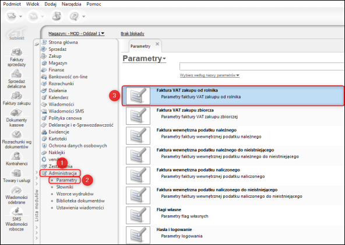This screenshot has width=345, height=245.
Task: Open the Parametry heading dropdown
Action: [144, 58]
